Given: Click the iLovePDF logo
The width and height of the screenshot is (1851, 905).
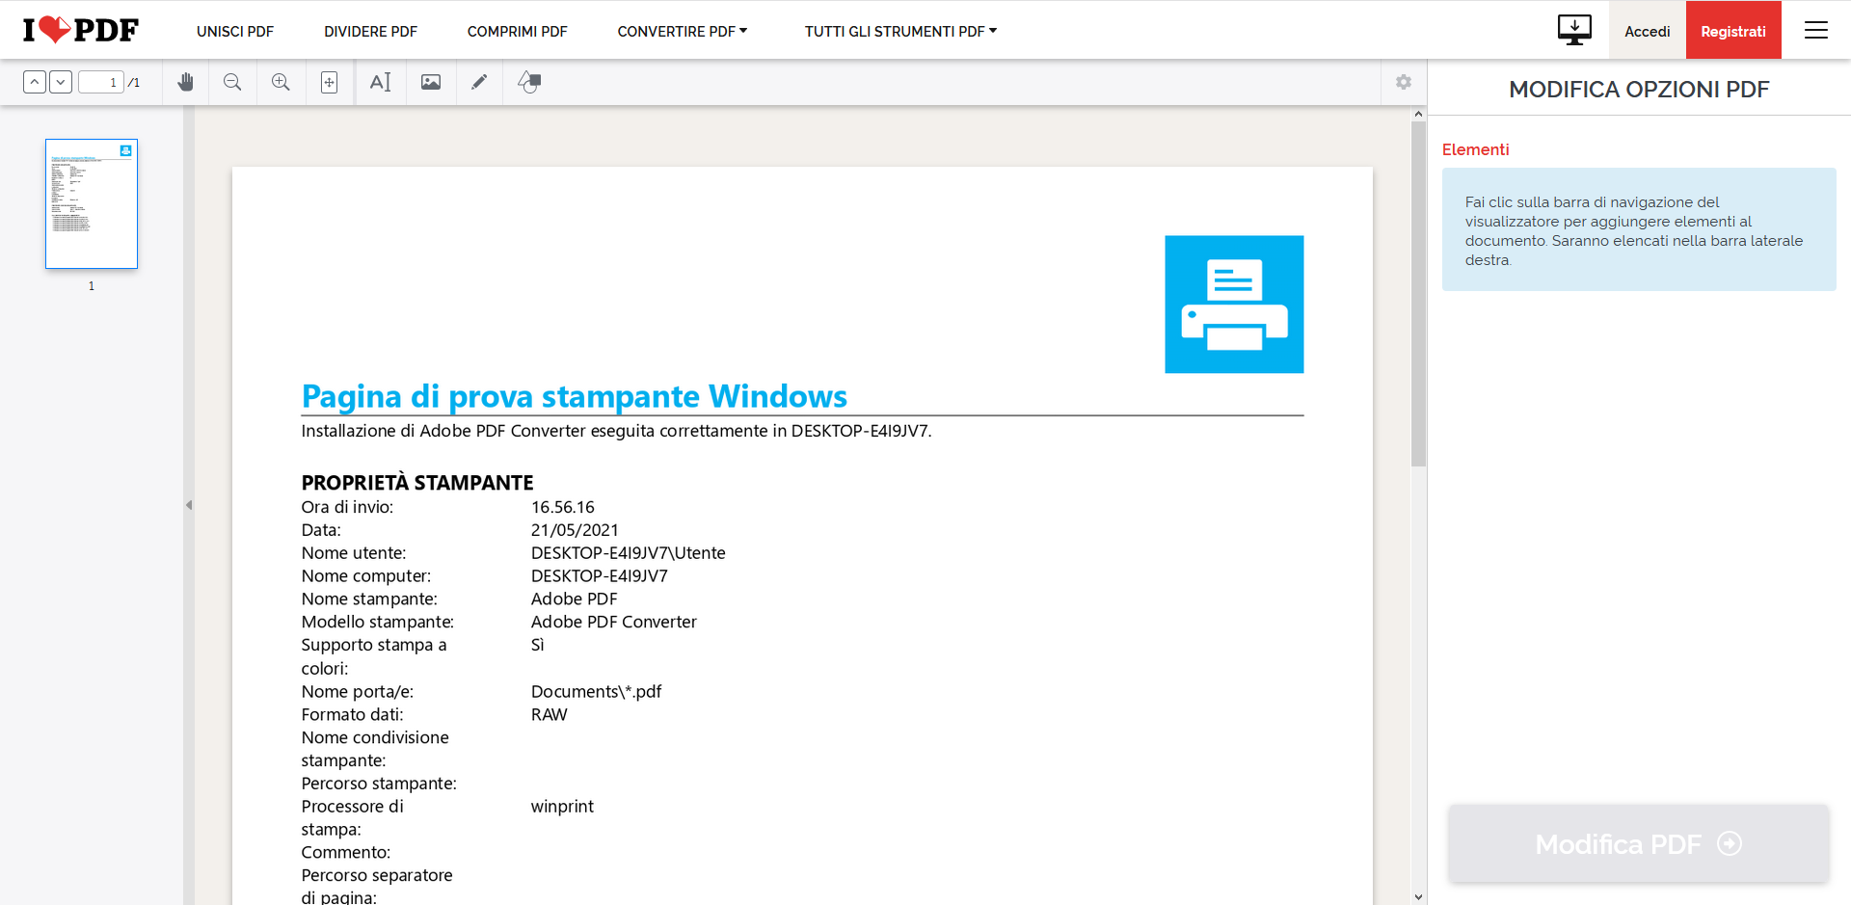Looking at the screenshot, I should point(80,29).
